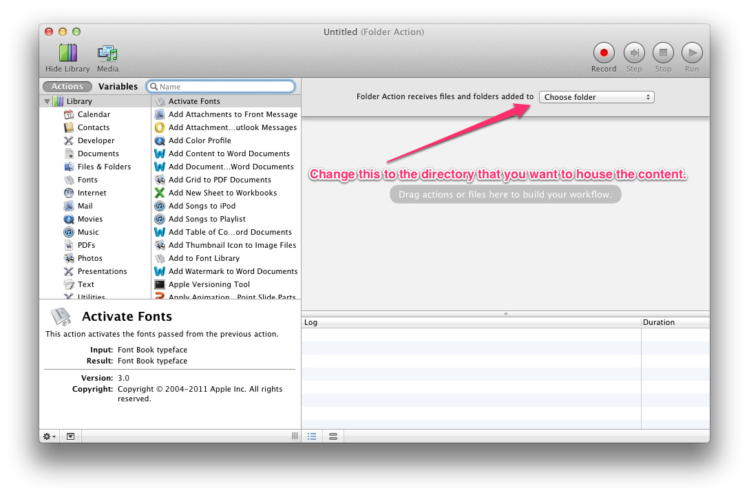Image resolution: width=749 pixels, height=497 pixels.
Task: Select the Library root folder icon
Action: pyautogui.click(x=58, y=101)
